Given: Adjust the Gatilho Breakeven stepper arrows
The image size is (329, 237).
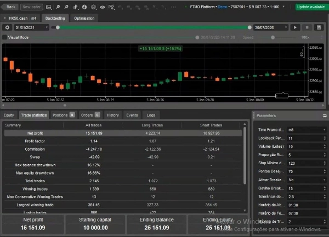Looking at the screenshot, I should point(325,188).
